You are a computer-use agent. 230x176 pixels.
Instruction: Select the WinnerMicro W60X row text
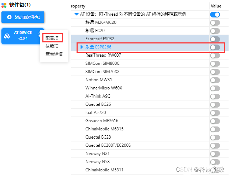point(104,88)
